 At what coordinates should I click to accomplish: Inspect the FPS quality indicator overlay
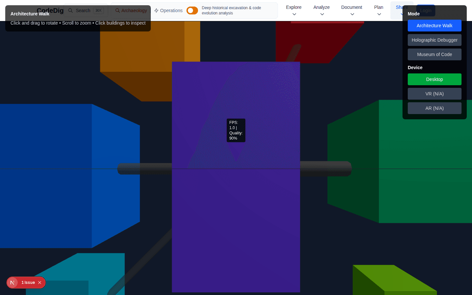[x=236, y=130]
